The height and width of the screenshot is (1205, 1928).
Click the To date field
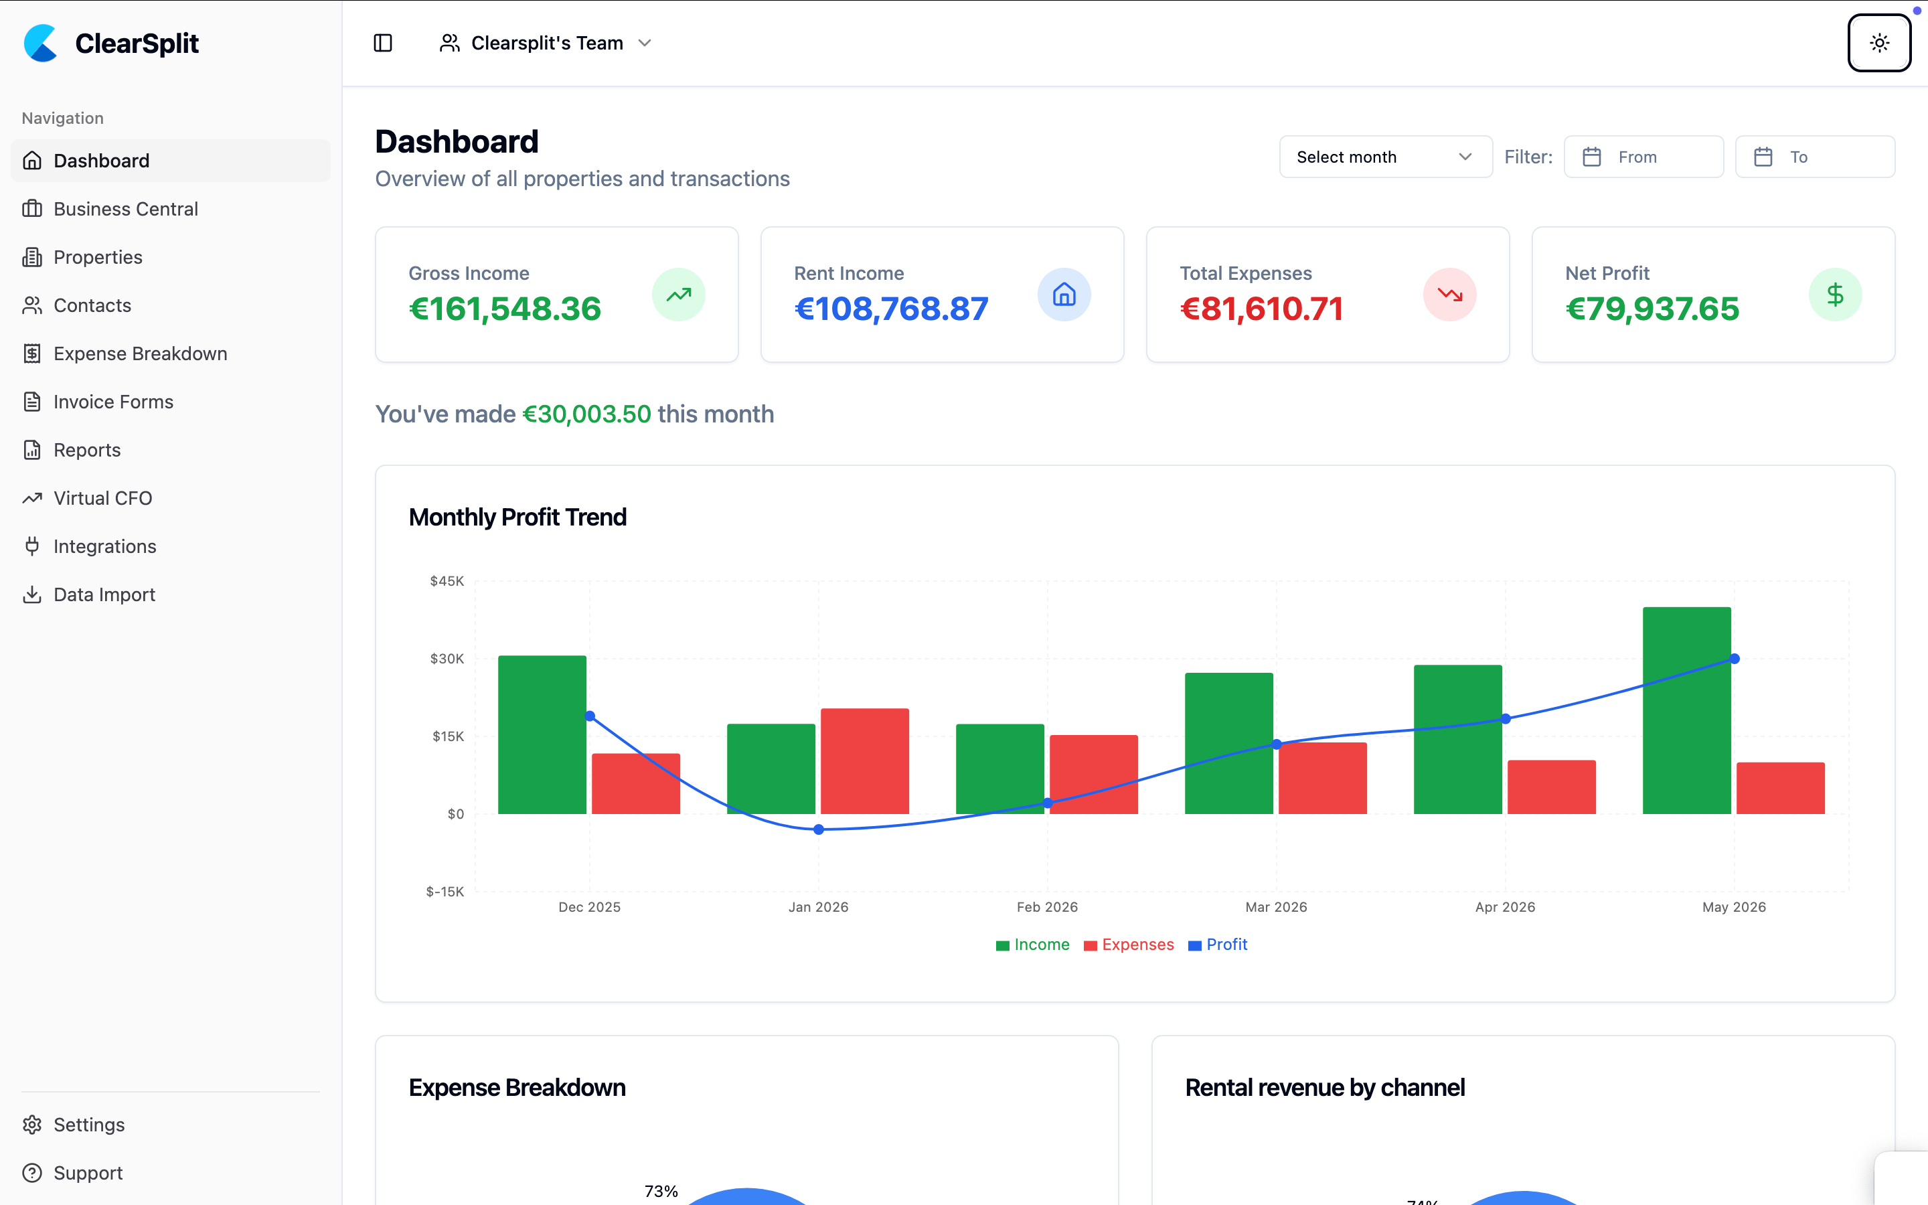click(x=1815, y=157)
